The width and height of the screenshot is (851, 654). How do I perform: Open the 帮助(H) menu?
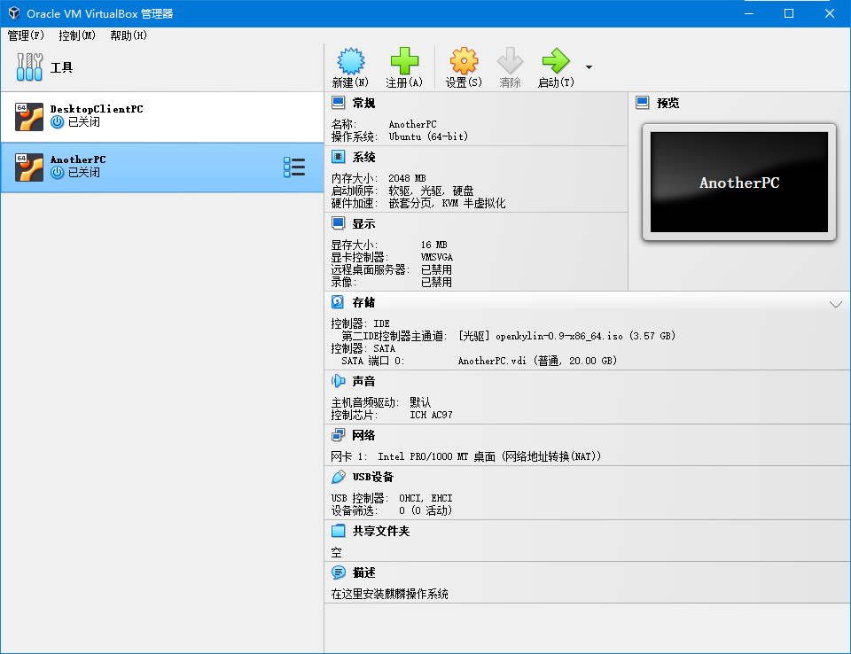129,35
